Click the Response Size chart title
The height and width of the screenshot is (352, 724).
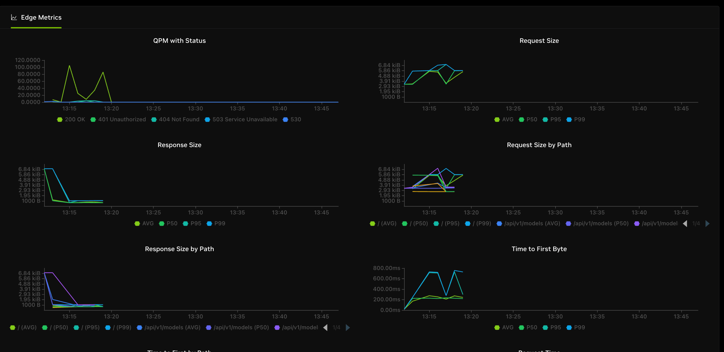pos(179,145)
